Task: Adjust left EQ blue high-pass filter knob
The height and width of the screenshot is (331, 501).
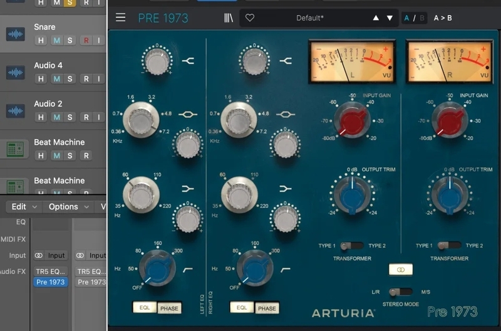Action: [x=157, y=268]
